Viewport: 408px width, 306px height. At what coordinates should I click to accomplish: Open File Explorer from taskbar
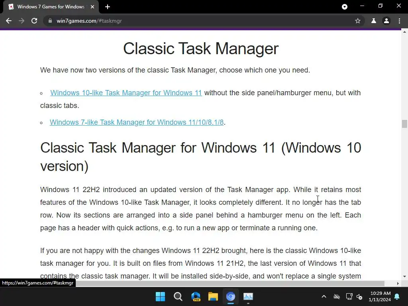[213, 296]
